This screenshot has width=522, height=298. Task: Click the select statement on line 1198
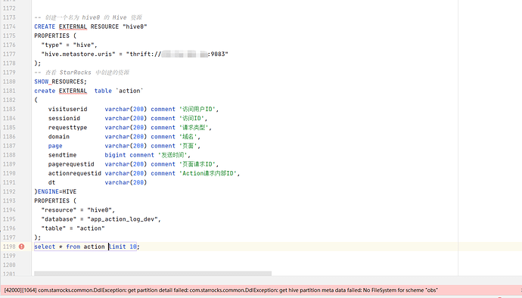(87, 247)
